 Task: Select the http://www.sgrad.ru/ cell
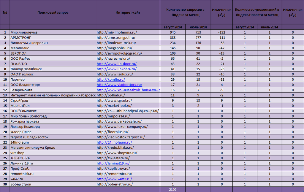coord(128,100)
